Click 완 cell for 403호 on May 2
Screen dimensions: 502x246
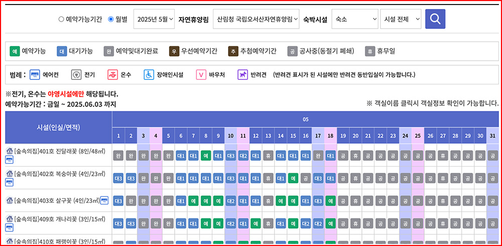pos(131,201)
